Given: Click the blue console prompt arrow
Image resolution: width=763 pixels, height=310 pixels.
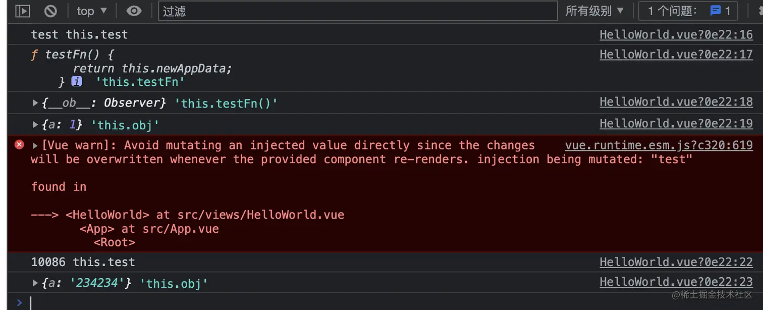Looking at the screenshot, I should (20, 302).
